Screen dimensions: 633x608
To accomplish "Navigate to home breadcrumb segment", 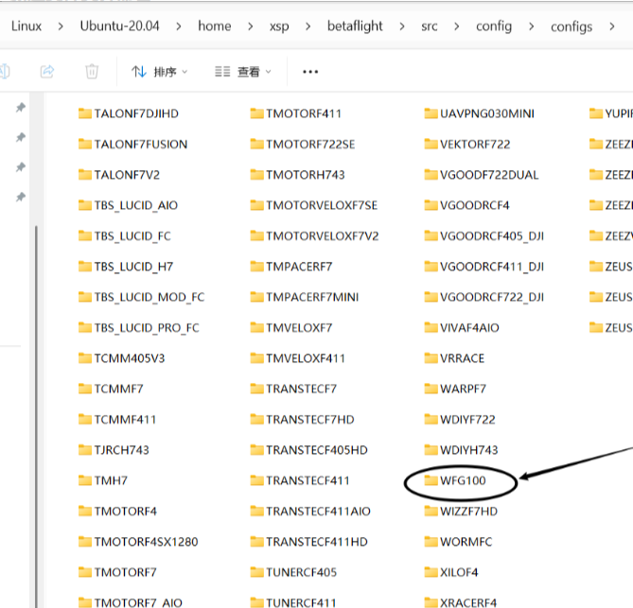I will coord(214,26).
